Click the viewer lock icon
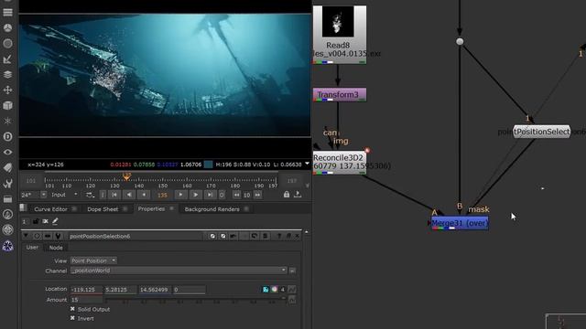The image size is (586, 329). click(287, 195)
